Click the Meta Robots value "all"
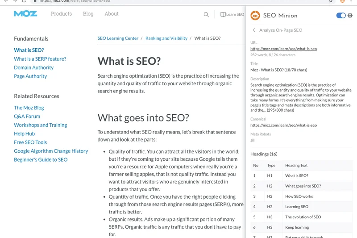Screen dimensions: 357x238 [x=252, y=140]
